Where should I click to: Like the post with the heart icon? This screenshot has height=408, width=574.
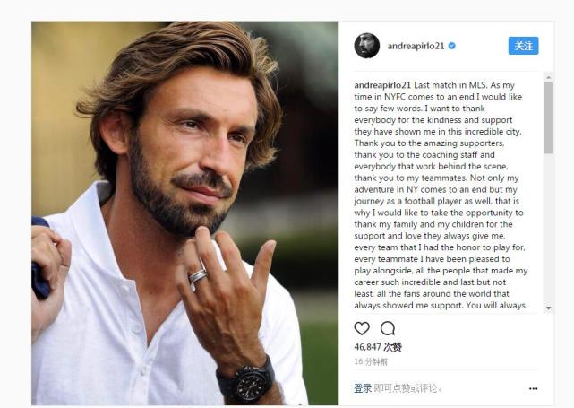[x=362, y=328]
